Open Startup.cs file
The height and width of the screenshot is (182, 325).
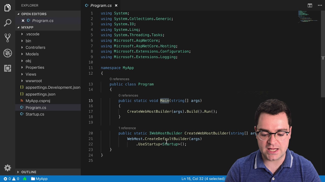(48, 114)
